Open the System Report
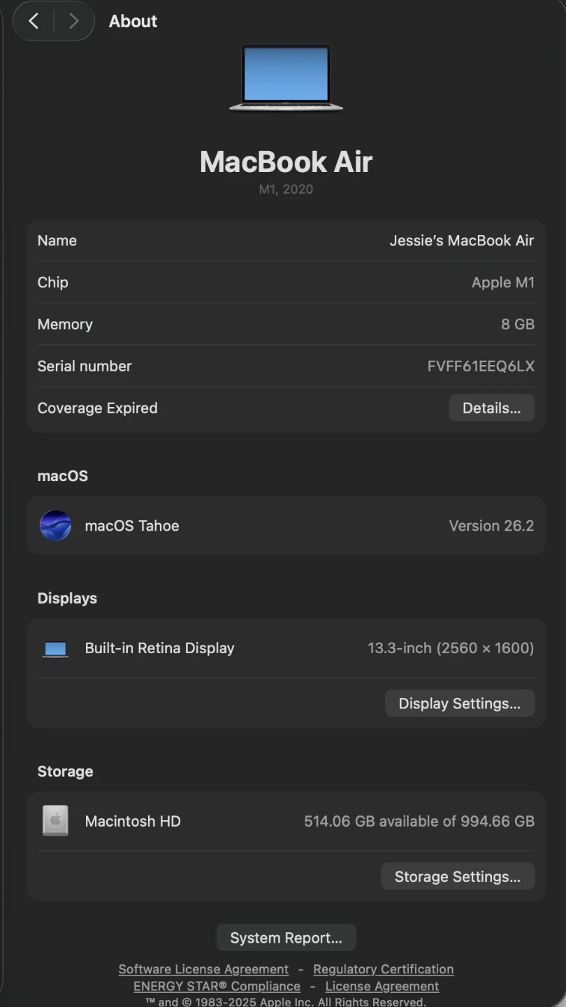Viewport: 566px width, 1007px height. [286, 938]
